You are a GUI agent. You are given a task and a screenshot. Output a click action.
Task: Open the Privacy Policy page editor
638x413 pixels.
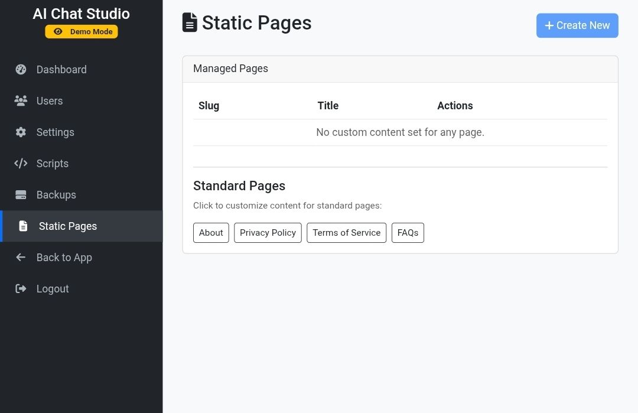[x=268, y=233]
